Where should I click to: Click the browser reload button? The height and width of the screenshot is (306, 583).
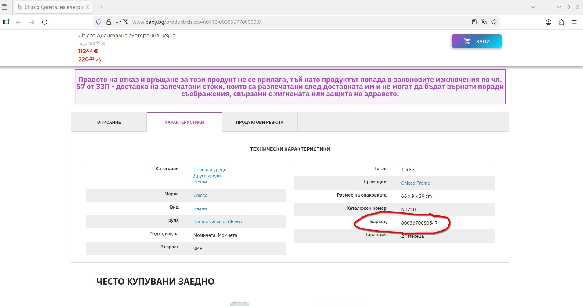45,22
